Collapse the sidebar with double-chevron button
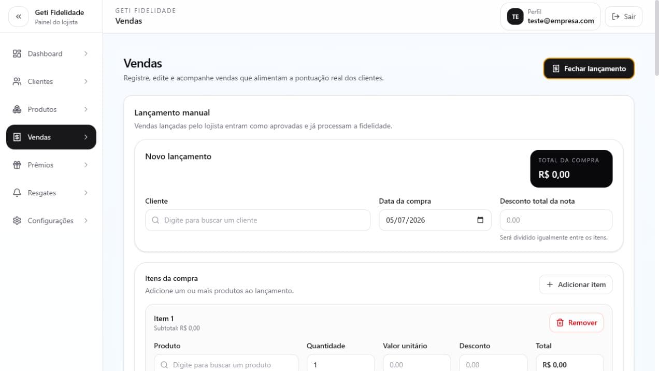 18,17
